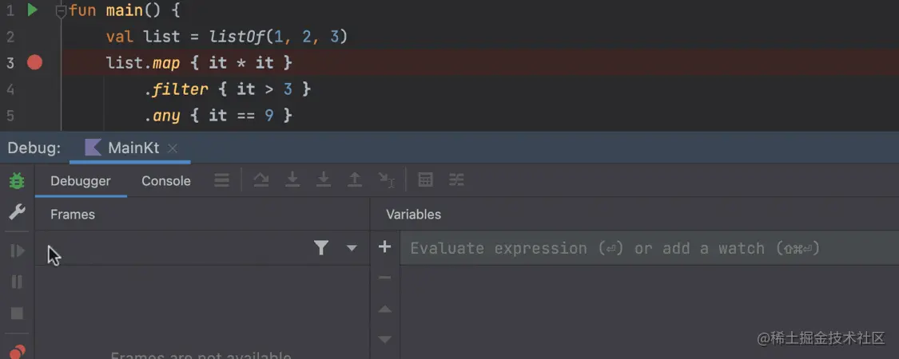
Task: Click the Variables panel header
Action: click(x=413, y=214)
